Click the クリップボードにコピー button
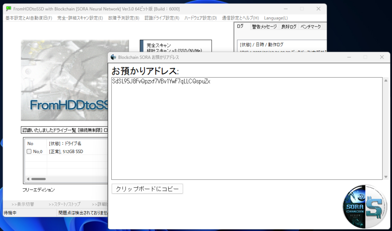This screenshot has width=392, height=231. [x=147, y=189]
